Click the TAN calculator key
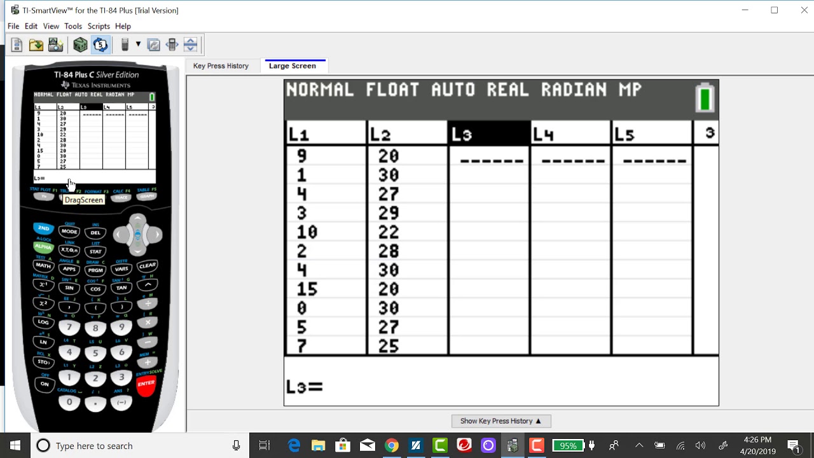This screenshot has width=814, height=458. (121, 288)
